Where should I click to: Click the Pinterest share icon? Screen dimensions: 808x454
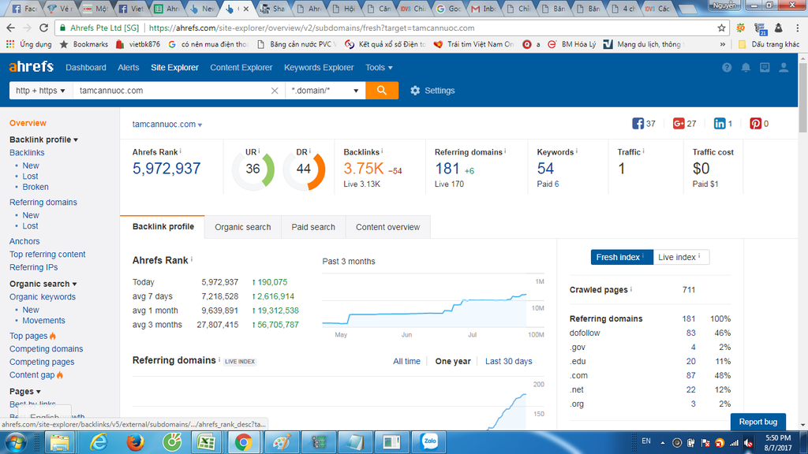[x=755, y=124]
